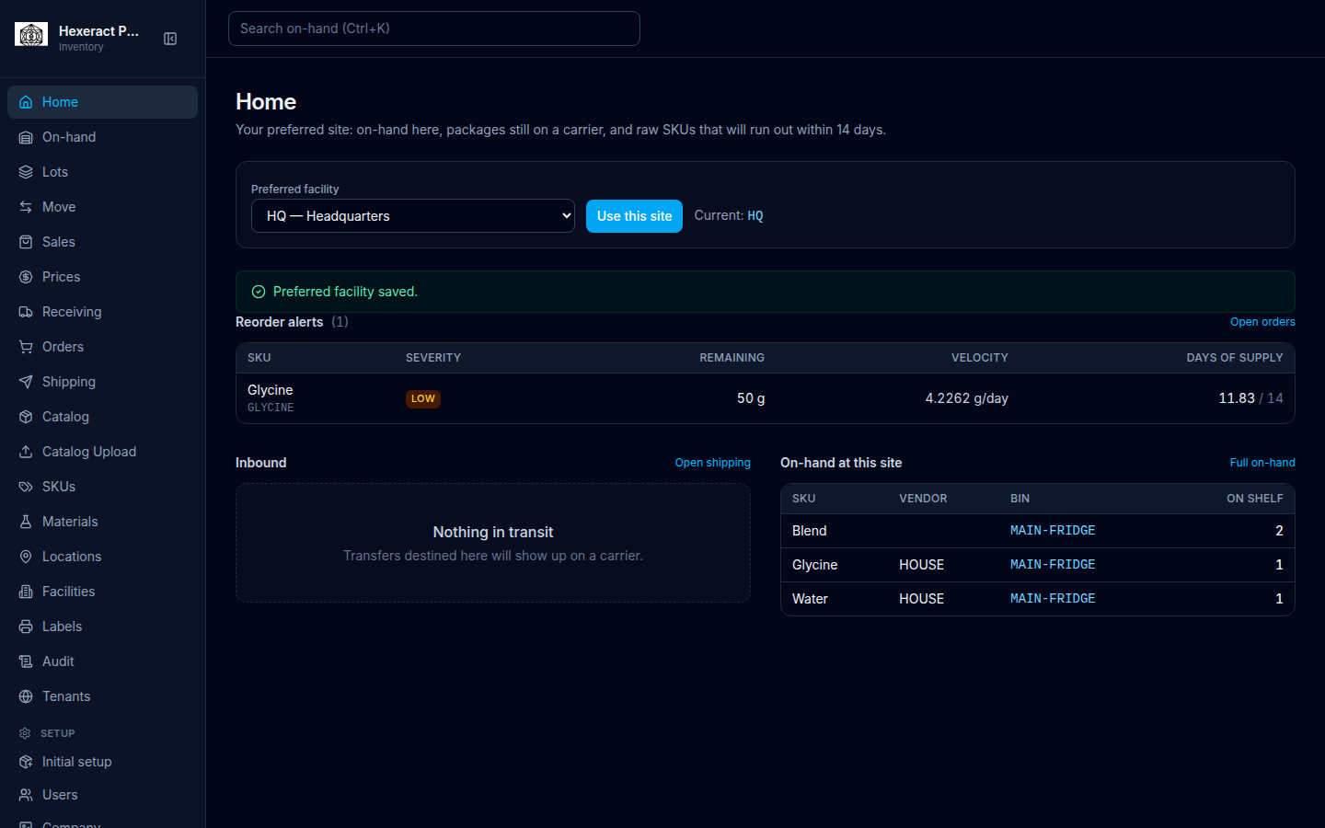Image resolution: width=1325 pixels, height=828 pixels.
Task: Click MAIN-FRIDGE bin in Water row
Action: click(x=1053, y=599)
